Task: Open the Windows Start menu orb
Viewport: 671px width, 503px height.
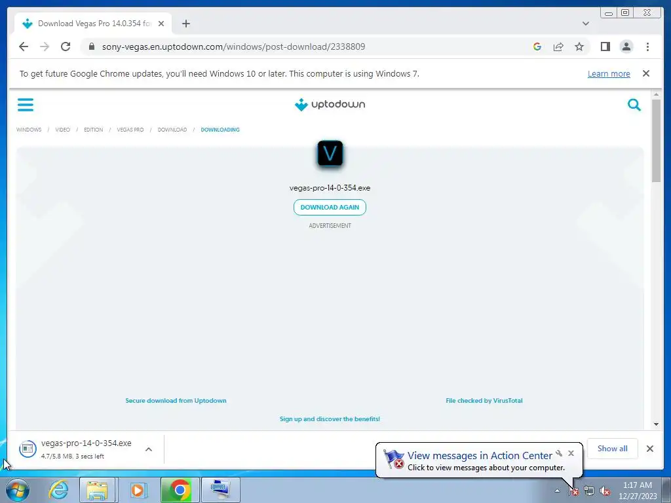Action: pyautogui.click(x=18, y=490)
